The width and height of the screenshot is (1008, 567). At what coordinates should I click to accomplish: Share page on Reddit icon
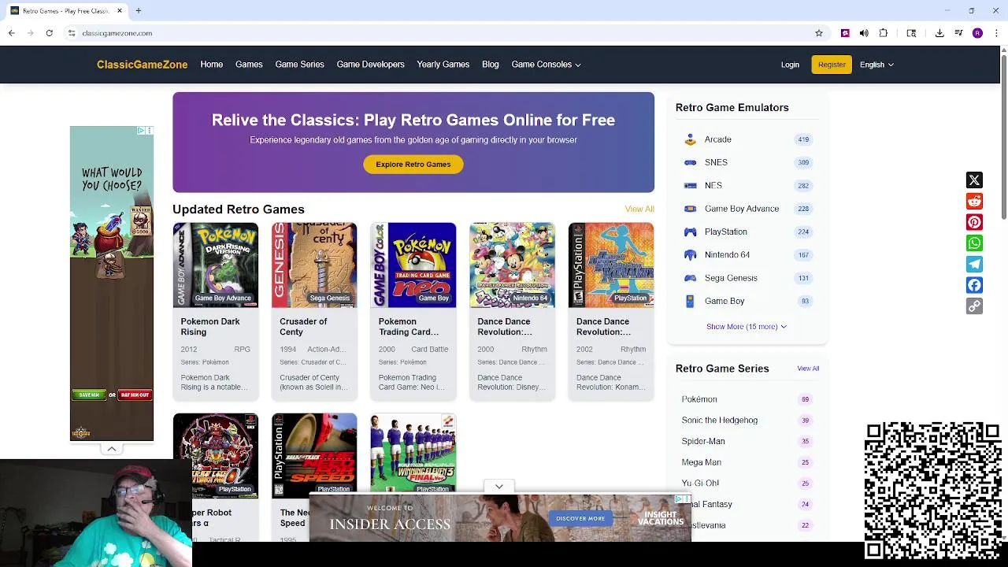click(974, 202)
